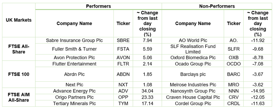The height and width of the screenshot is (109, 277).
Task: Click the FTSE 100 row label
Action: pos(19,74)
